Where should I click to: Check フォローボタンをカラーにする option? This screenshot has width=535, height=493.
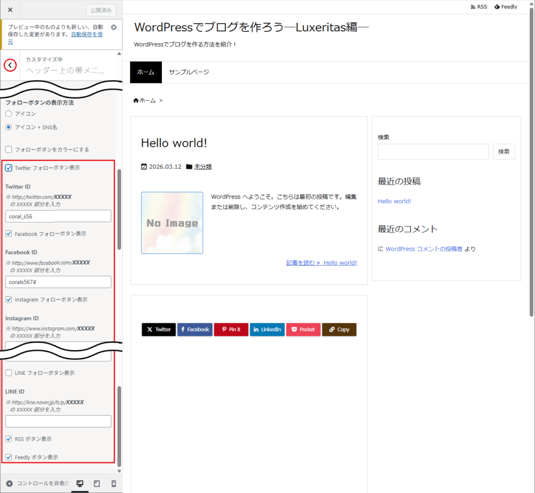[8, 149]
